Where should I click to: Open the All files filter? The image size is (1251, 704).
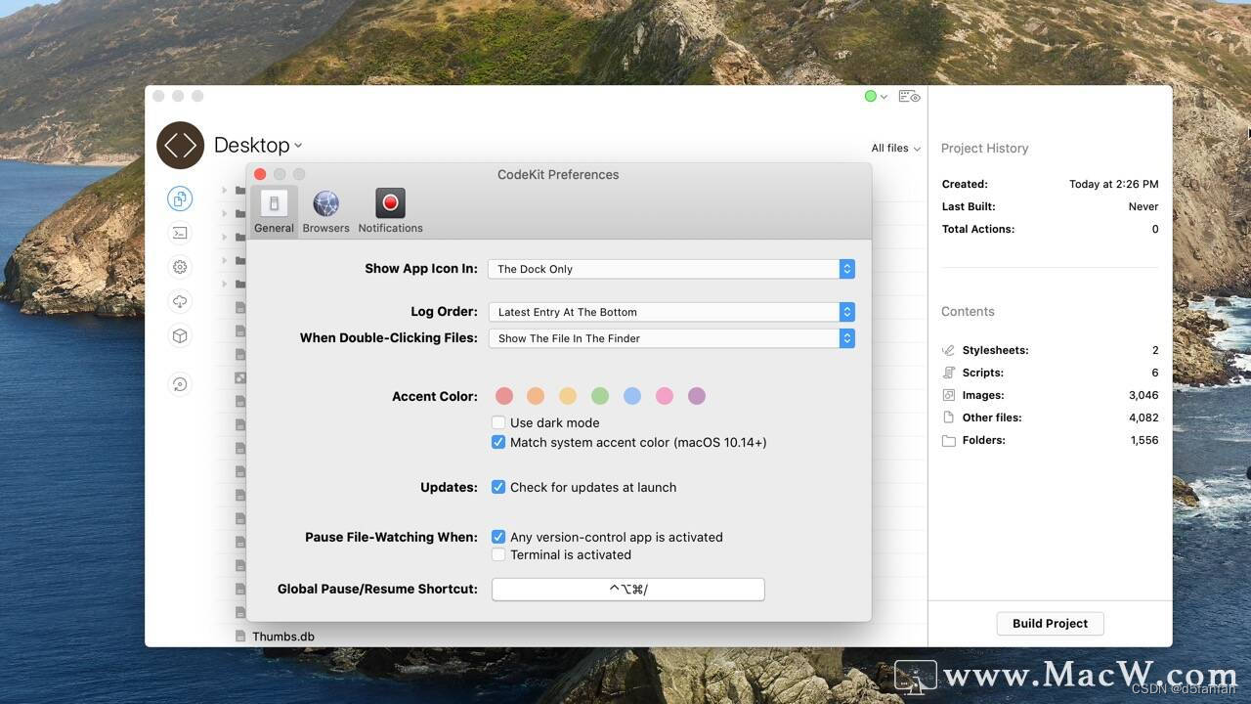(x=893, y=148)
